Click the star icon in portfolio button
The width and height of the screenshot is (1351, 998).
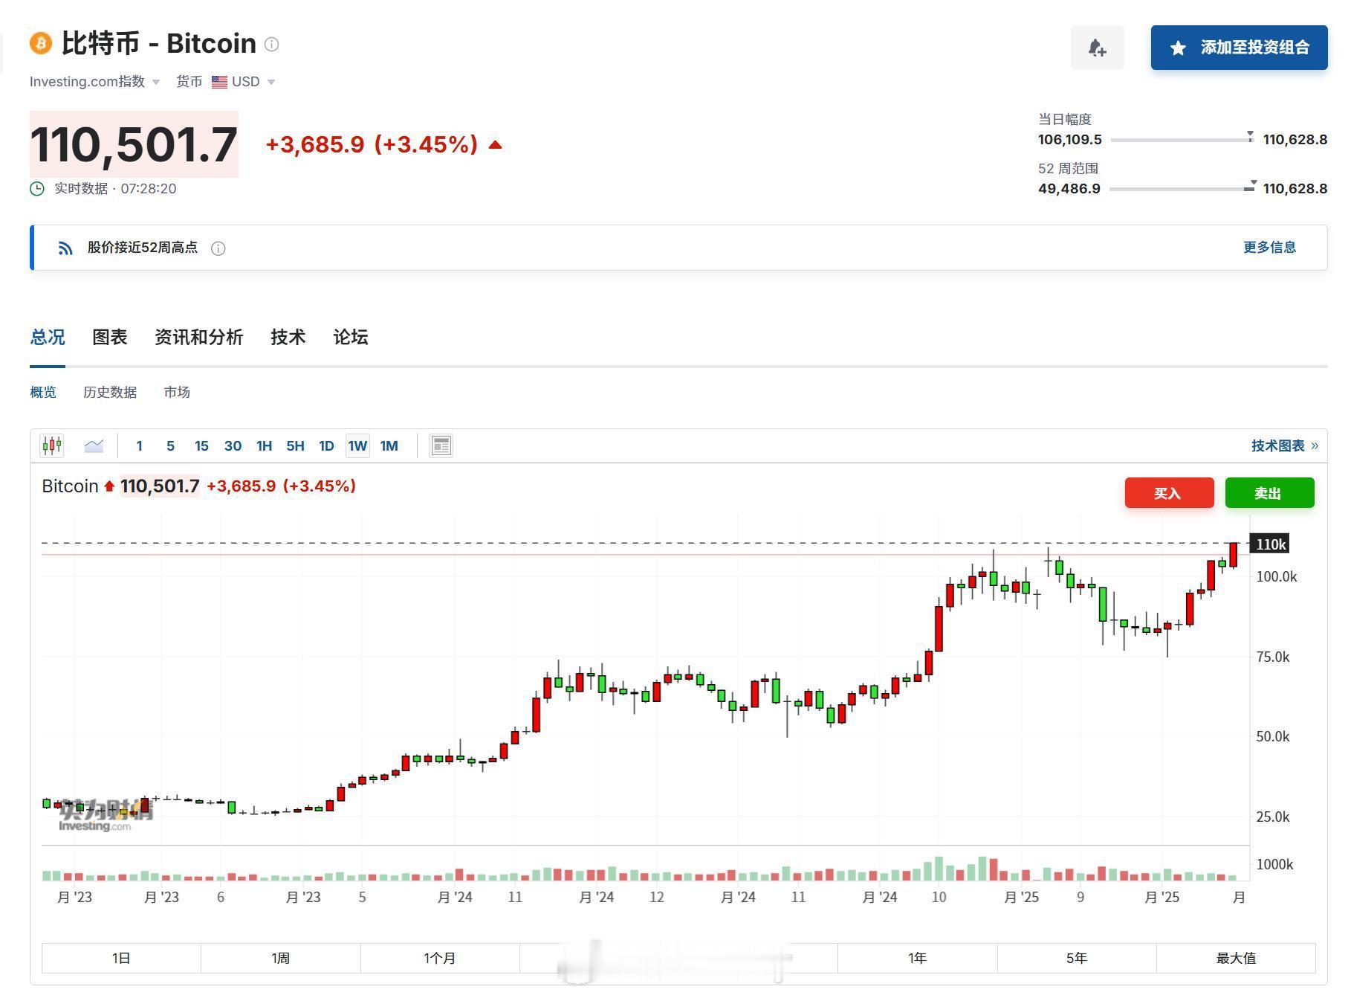(x=1178, y=48)
